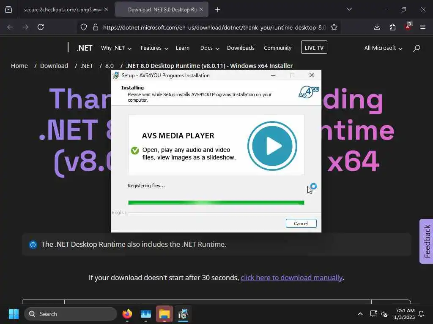Image resolution: width=433 pixels, height=324 pixels.
Task: Open the network status tray icon
Action: (x=374, y=314)
